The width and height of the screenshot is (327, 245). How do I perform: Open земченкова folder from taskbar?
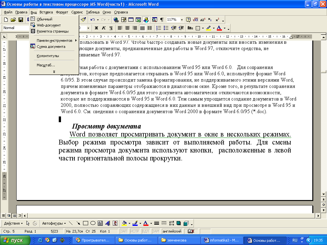click(179, 240)
